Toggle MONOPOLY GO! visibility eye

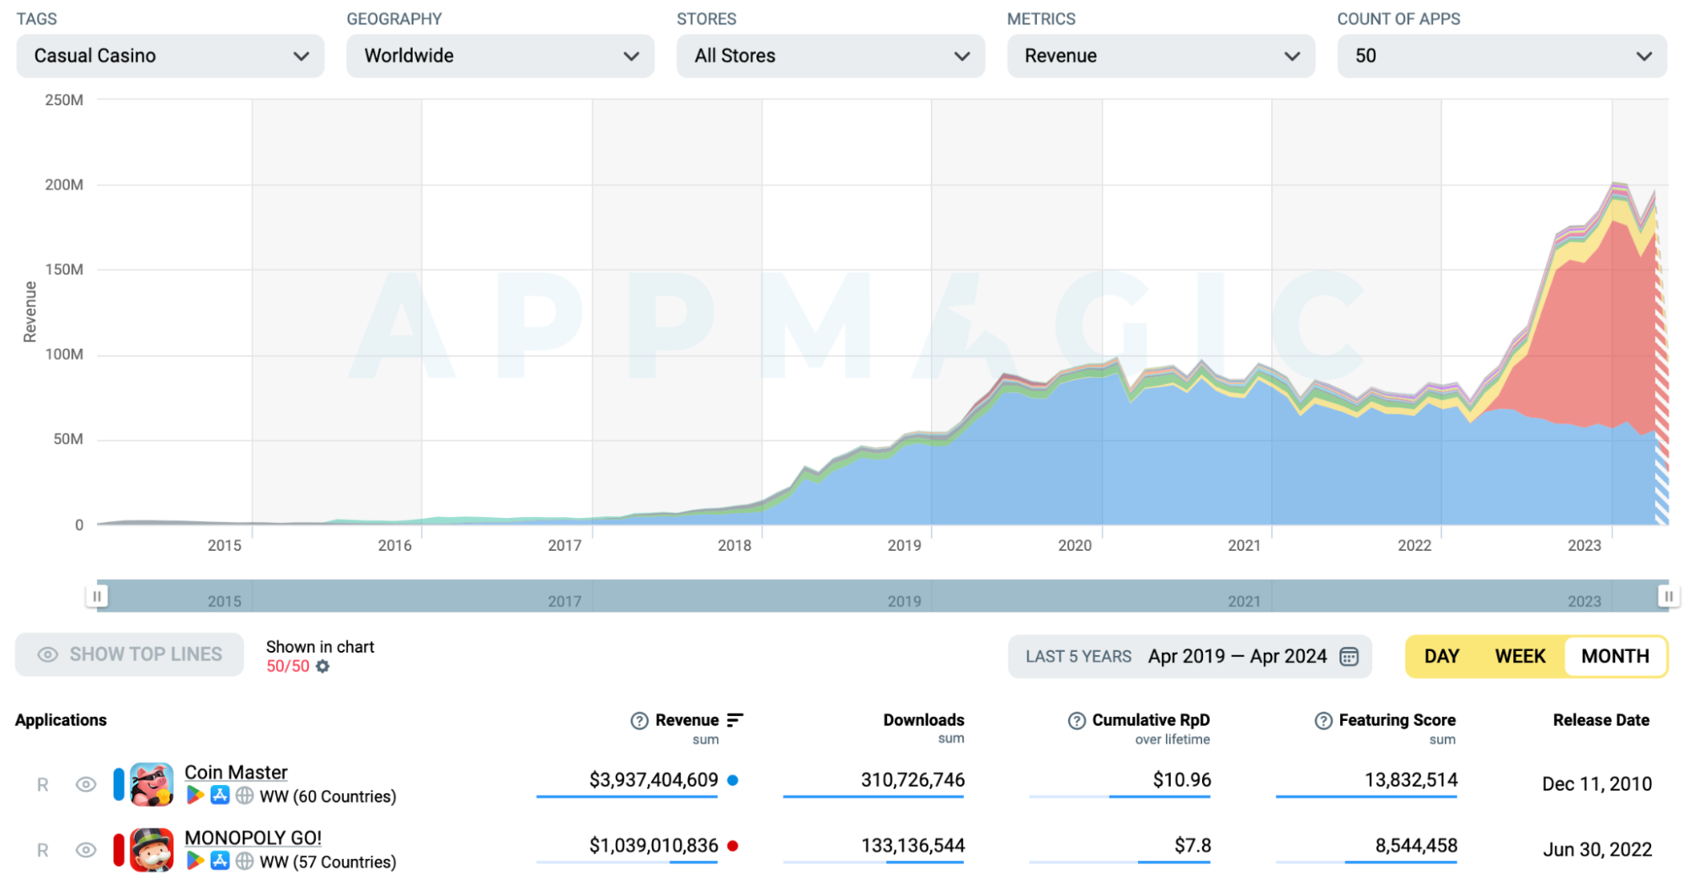click(86, 850)
